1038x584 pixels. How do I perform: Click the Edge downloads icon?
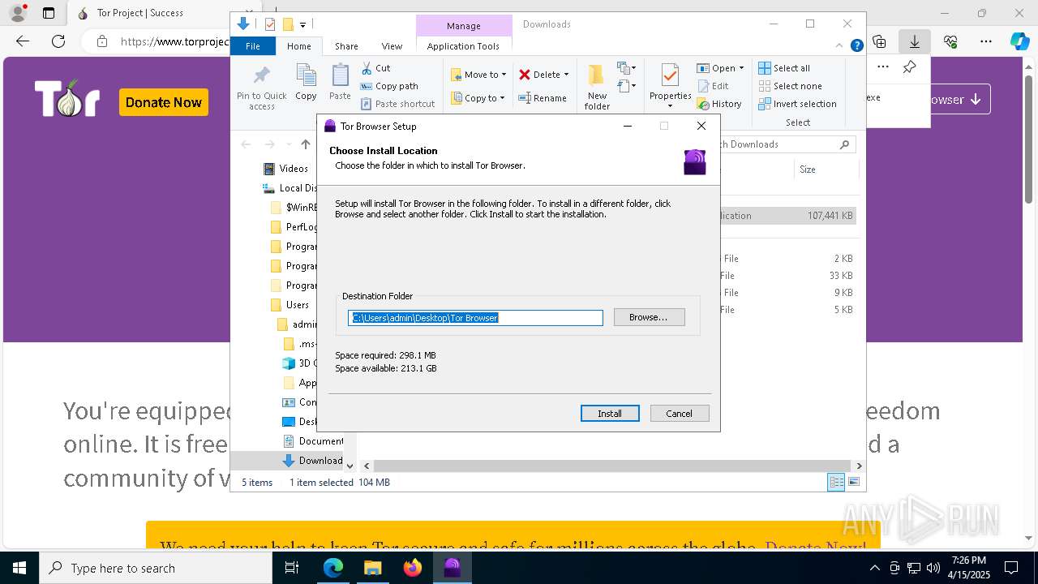pos(915,41)
